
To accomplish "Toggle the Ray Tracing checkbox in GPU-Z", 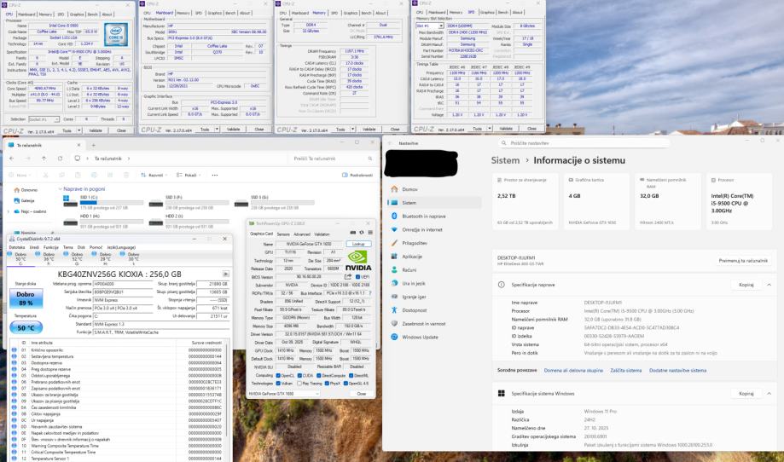I will [x=298, y=384].
